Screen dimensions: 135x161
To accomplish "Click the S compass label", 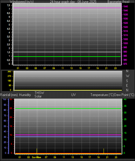I will [127, 81].
